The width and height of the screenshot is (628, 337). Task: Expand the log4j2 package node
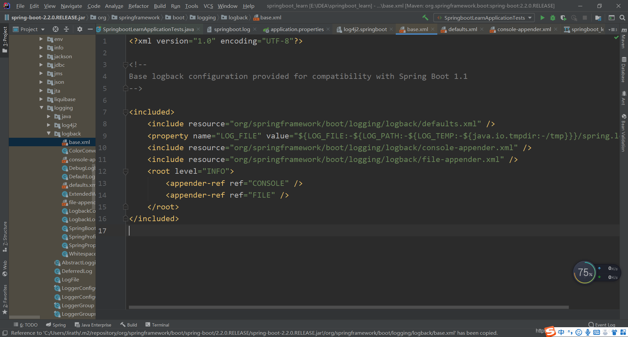click(x=48, y=125)
